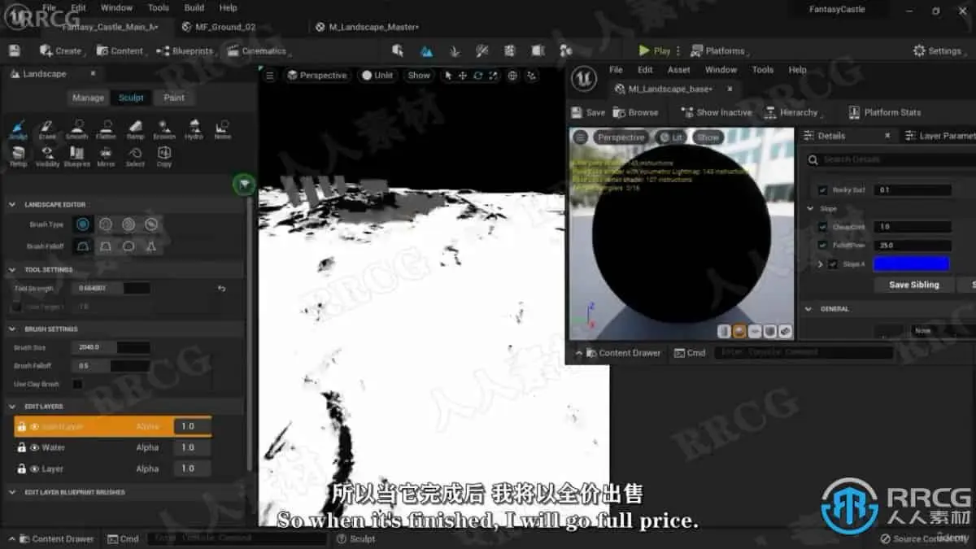Click the green settings filter button
The height and width of the screenshot is (549, 976).
click(244, 185)
